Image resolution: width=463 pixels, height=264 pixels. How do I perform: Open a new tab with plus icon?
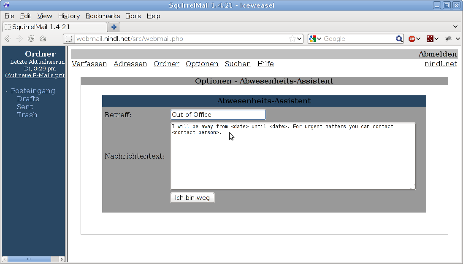[114, 27]
